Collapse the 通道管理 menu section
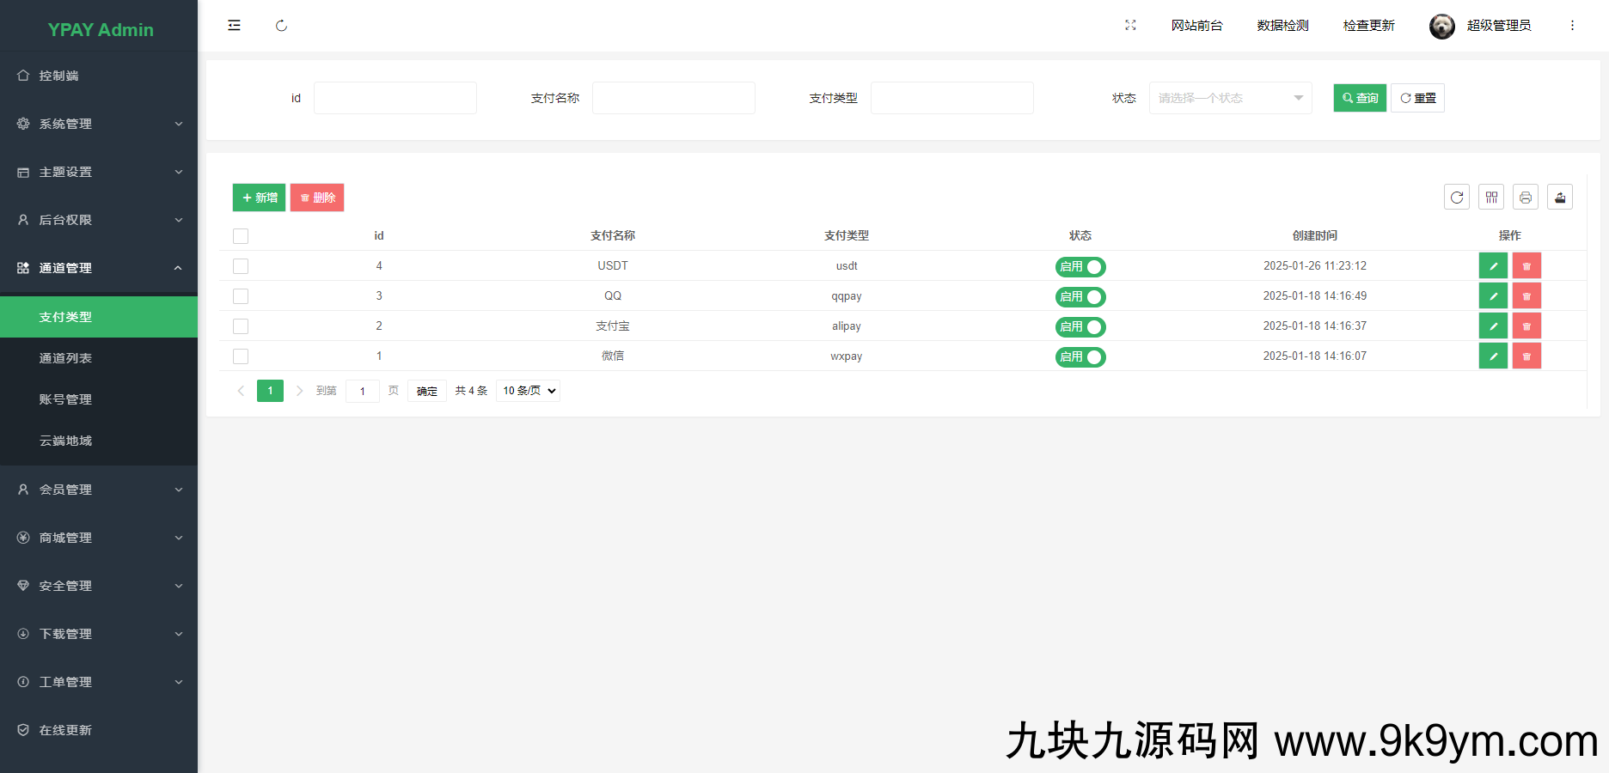This screenshot has height=773, width=1609. (x=99, y=268)
